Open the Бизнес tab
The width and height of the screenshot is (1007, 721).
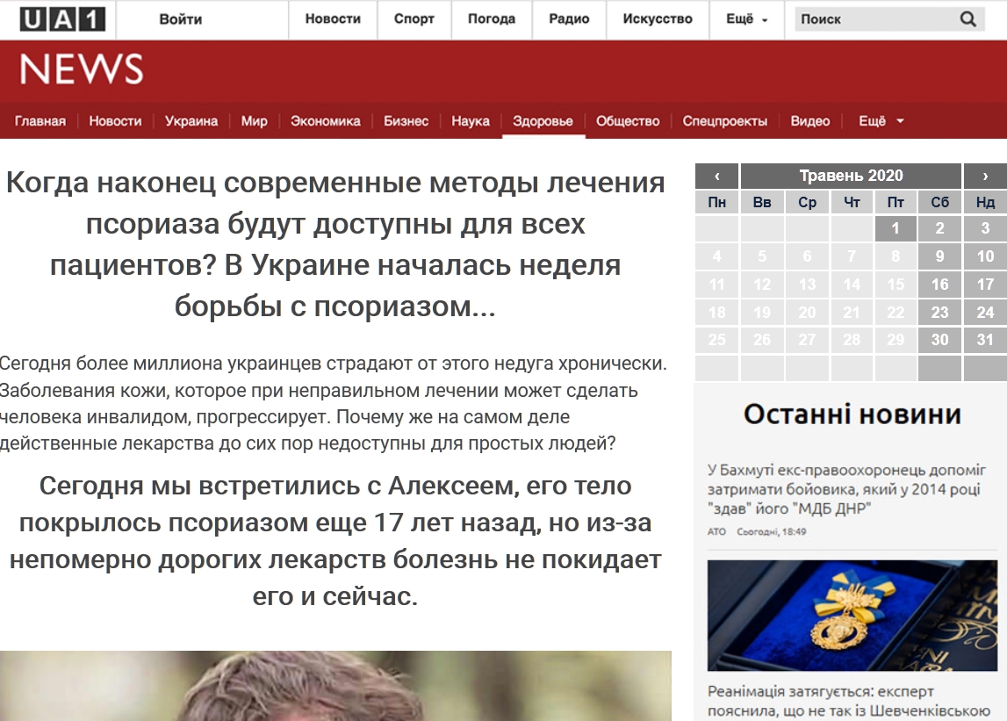[x=406, y=121]
